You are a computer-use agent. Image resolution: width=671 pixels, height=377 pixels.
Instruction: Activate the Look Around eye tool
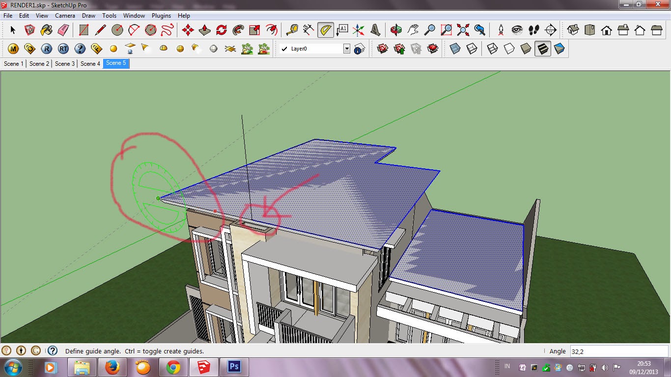pyautogui.click(x=517, y=30)
